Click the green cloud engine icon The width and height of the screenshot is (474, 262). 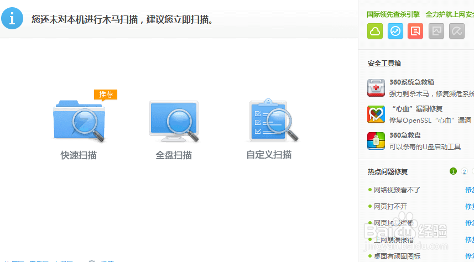(375, 31)
